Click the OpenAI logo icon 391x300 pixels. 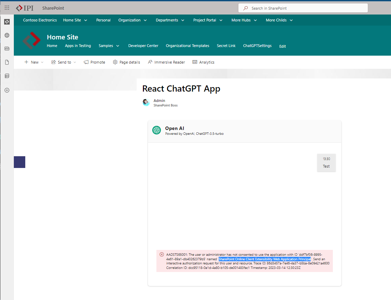(x=157, y=130)
